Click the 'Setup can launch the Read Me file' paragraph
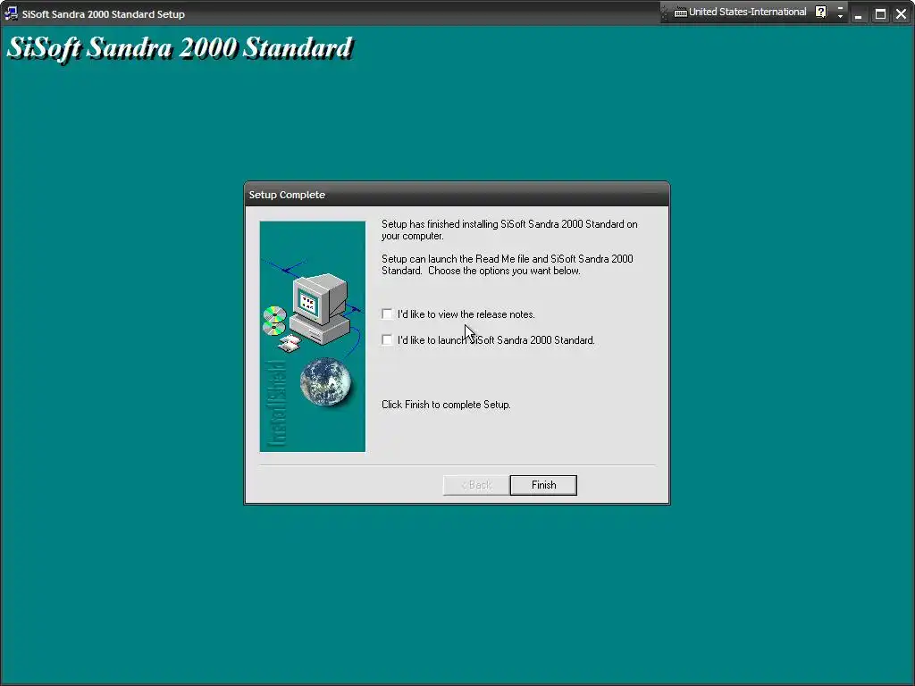Viewport: 915px width, 686px height. [508, 264]
